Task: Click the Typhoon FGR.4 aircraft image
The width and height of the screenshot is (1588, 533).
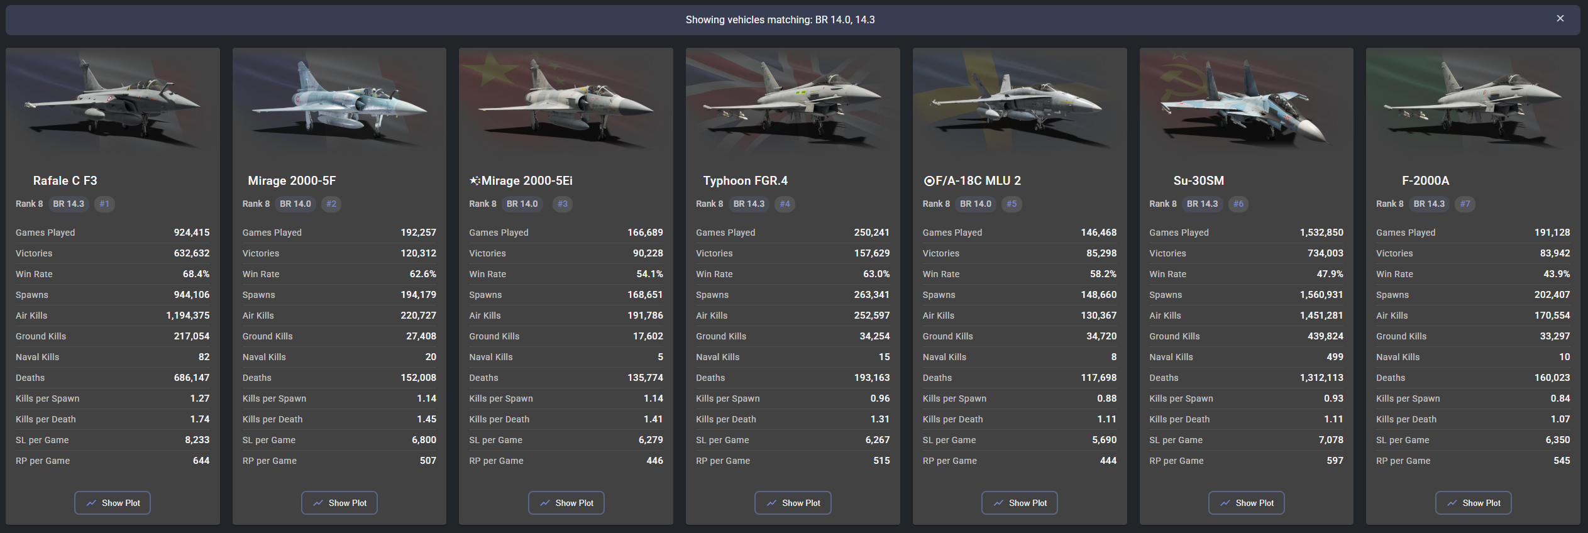Action: tap(793, 102)
